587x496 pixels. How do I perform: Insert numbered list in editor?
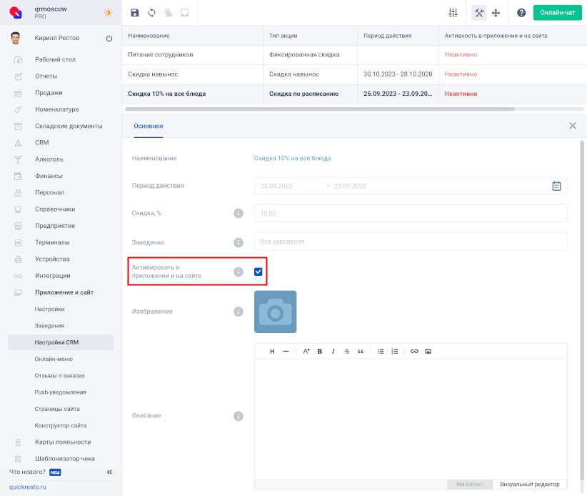395,351
